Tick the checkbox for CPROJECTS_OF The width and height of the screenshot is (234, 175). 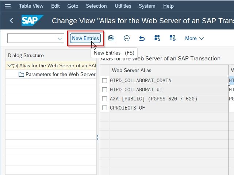coord(104,108)
